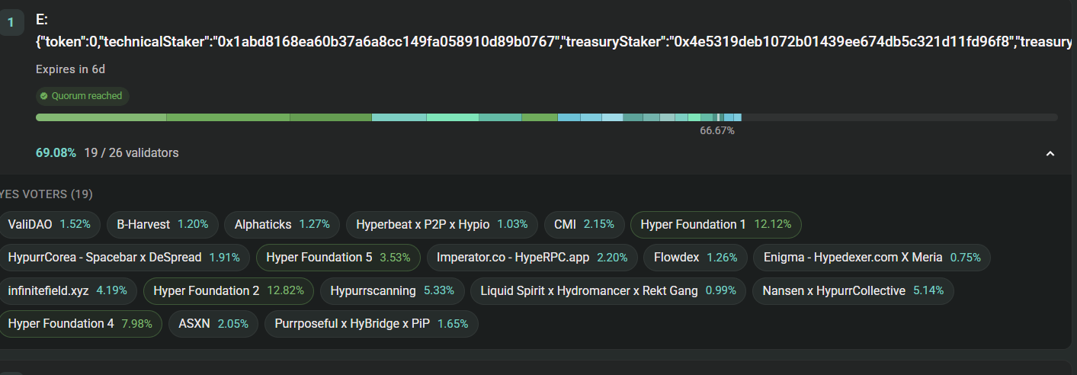Select the Flowdex validator chip
The image size is (1077, 375).
(695, 258)
